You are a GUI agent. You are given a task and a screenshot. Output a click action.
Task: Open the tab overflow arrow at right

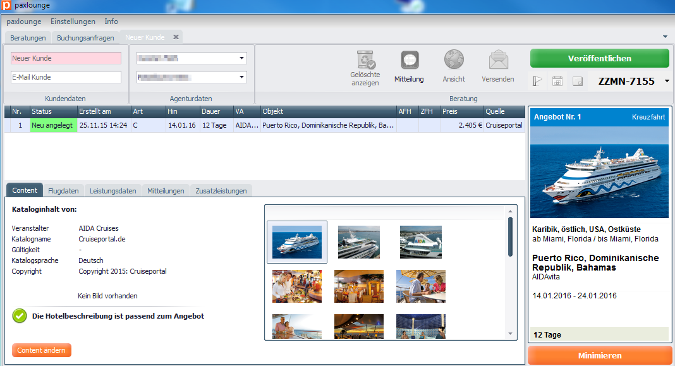[665, 37]
